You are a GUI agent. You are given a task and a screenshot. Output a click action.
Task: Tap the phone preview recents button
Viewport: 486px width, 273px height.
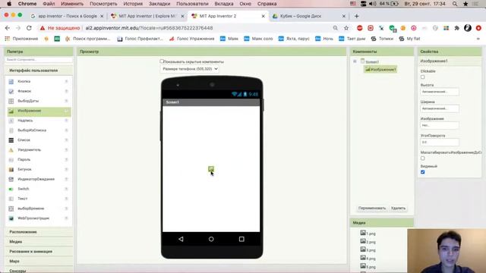pyautogui.click(x=241, y=239)
